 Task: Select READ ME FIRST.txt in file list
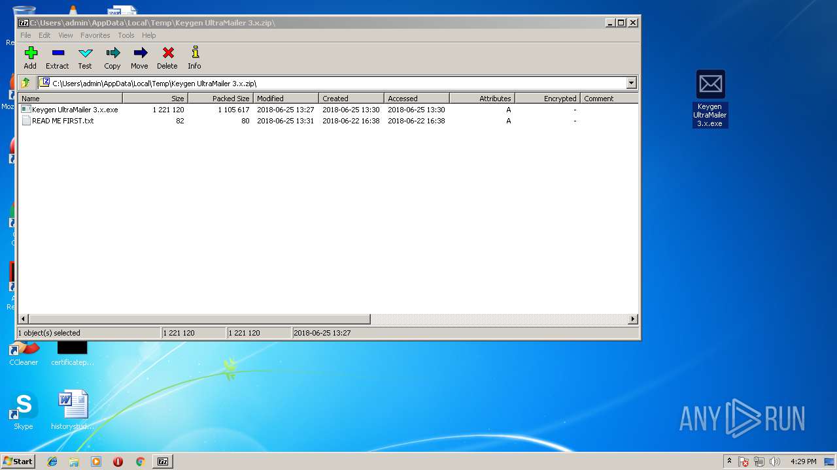[x=58, y=121]
